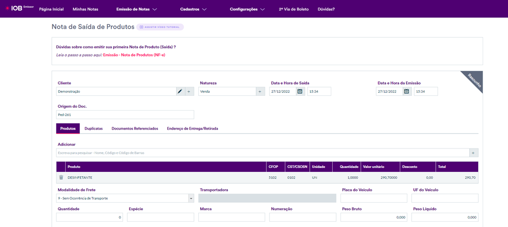Expand the Modalidade de Frete dropdown
The image size is (508, 227).
[x=191, y=198]
